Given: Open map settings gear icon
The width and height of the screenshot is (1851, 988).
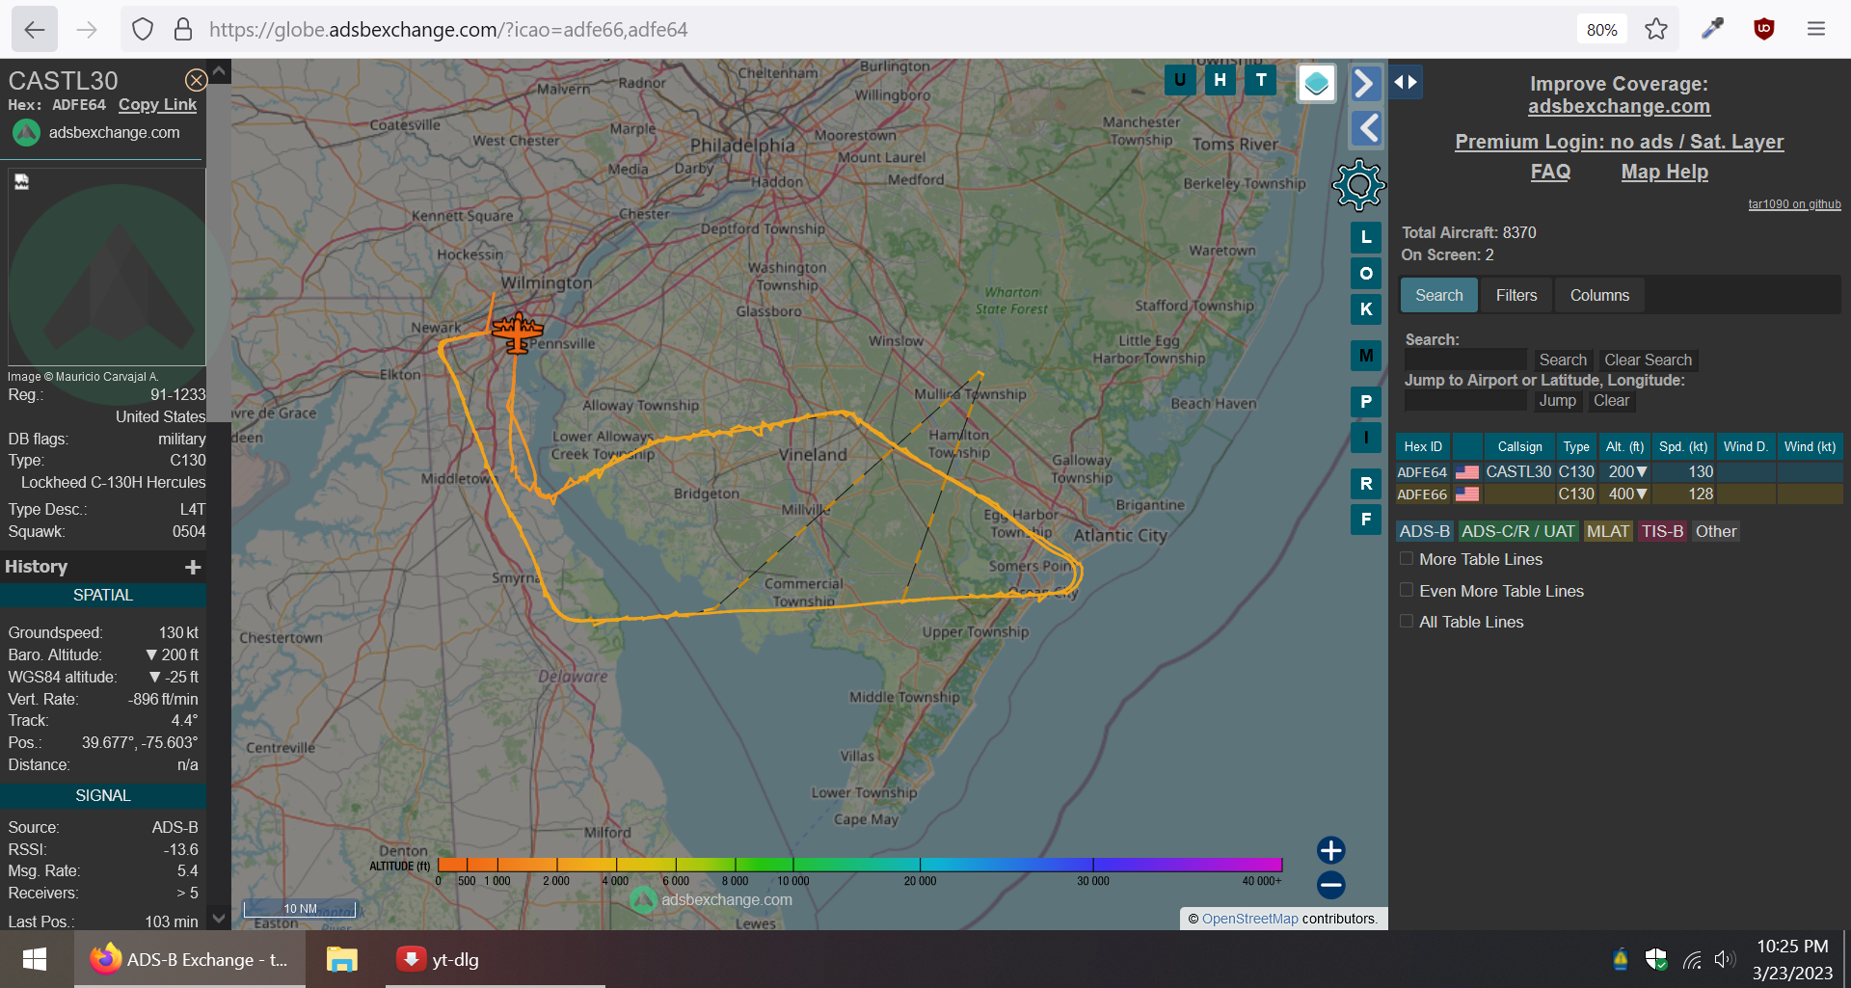Looking at the screenshot, I should [x=1358, y=185].
